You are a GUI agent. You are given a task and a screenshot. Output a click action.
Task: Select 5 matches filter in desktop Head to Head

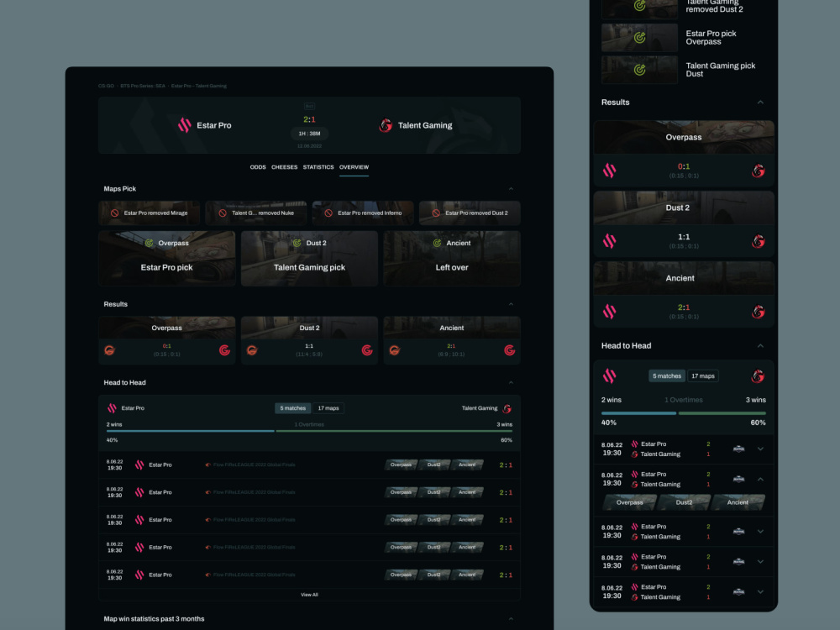[x=292, y=408]
